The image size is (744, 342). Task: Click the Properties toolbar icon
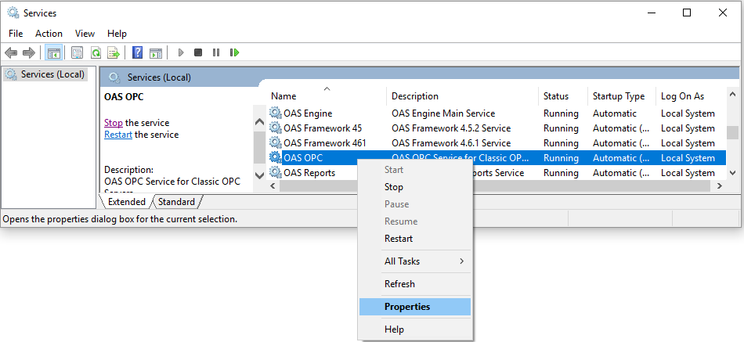(x=77, y=52)
